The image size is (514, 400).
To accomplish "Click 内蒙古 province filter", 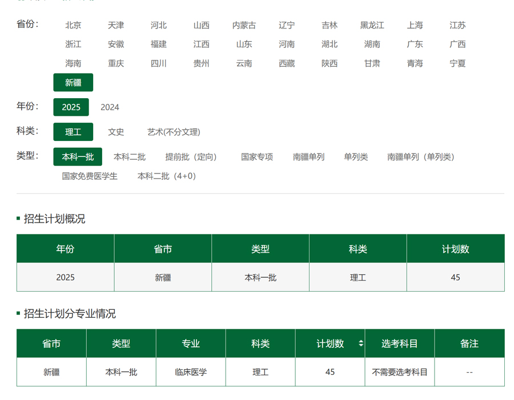I will point(244,25).
